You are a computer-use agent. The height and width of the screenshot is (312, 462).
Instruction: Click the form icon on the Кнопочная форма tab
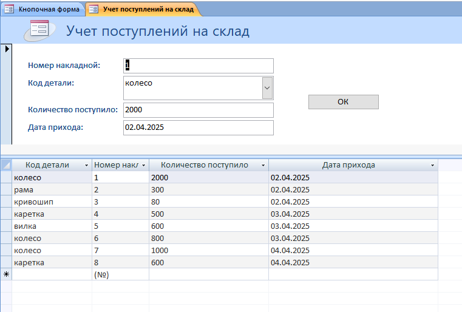(x=9, y=9)
